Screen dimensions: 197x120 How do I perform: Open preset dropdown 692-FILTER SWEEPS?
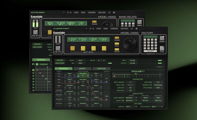(48, 13)
